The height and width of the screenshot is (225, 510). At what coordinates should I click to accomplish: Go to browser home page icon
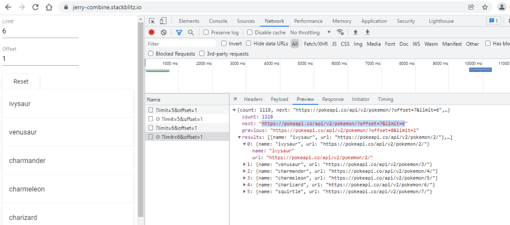point(49,7)
